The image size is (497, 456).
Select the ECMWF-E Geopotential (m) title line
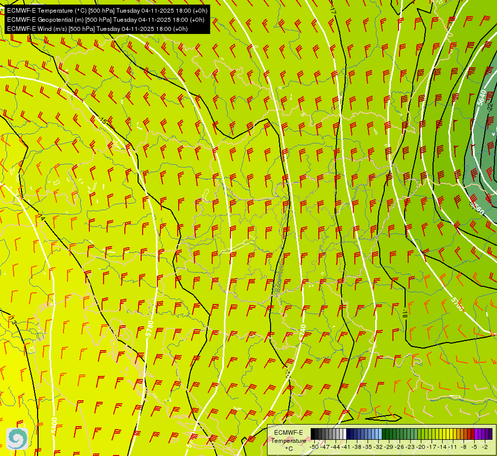[106, 20]
